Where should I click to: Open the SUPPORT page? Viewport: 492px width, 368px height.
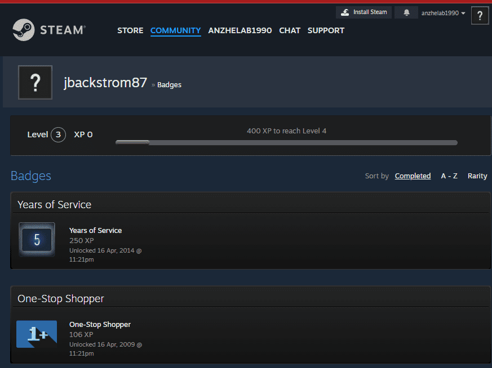(x=326, y=30)
